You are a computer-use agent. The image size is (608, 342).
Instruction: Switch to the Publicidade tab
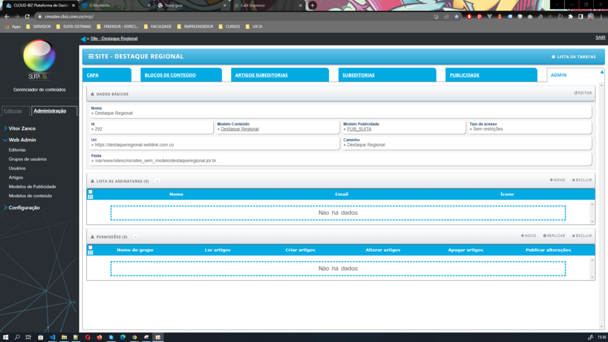point(491,75)
